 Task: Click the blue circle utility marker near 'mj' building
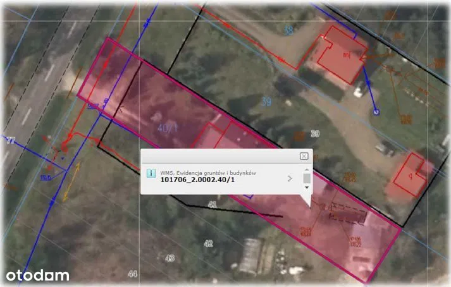point(376,112)
